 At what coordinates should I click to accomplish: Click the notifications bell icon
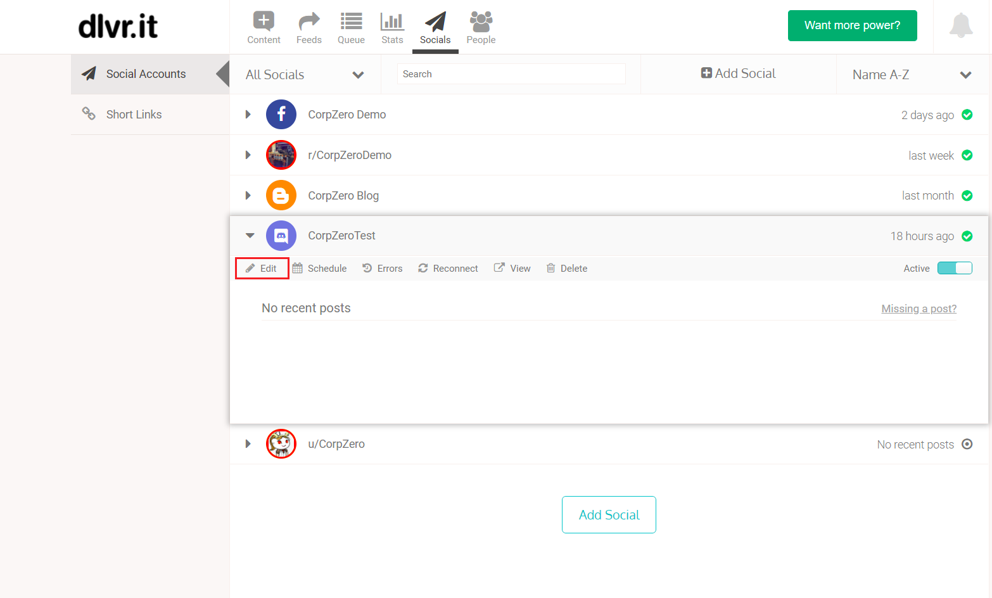click(960, 26)
